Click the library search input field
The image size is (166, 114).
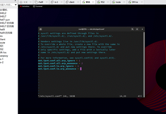pyautogui.click(x=7, y=5)
